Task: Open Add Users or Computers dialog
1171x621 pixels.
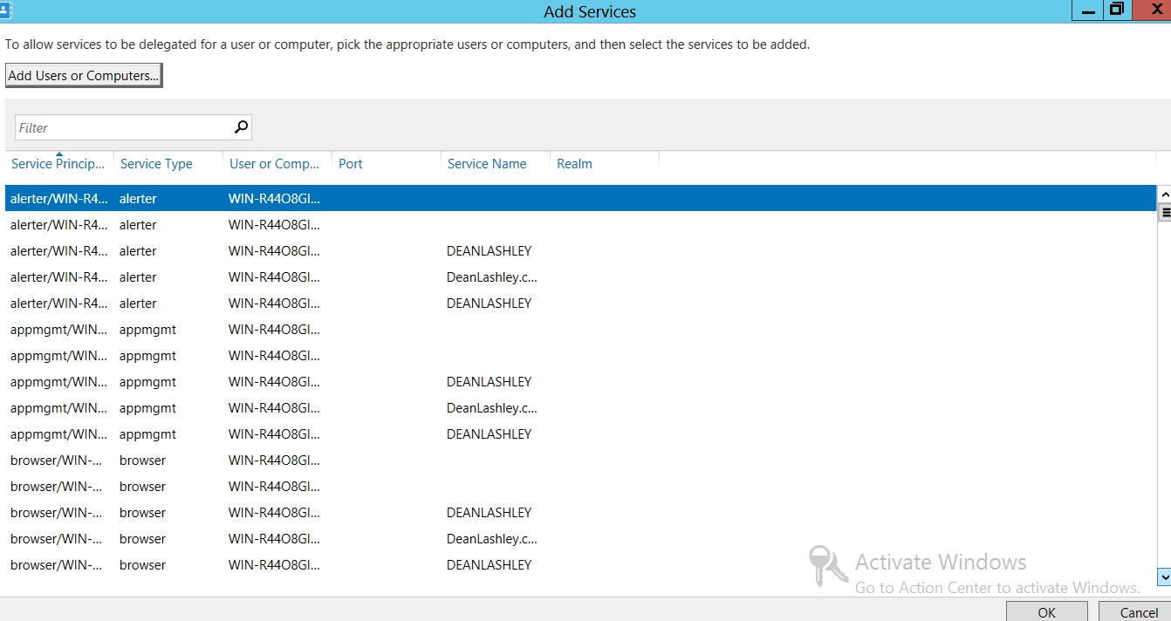Action: click(84, 76)
